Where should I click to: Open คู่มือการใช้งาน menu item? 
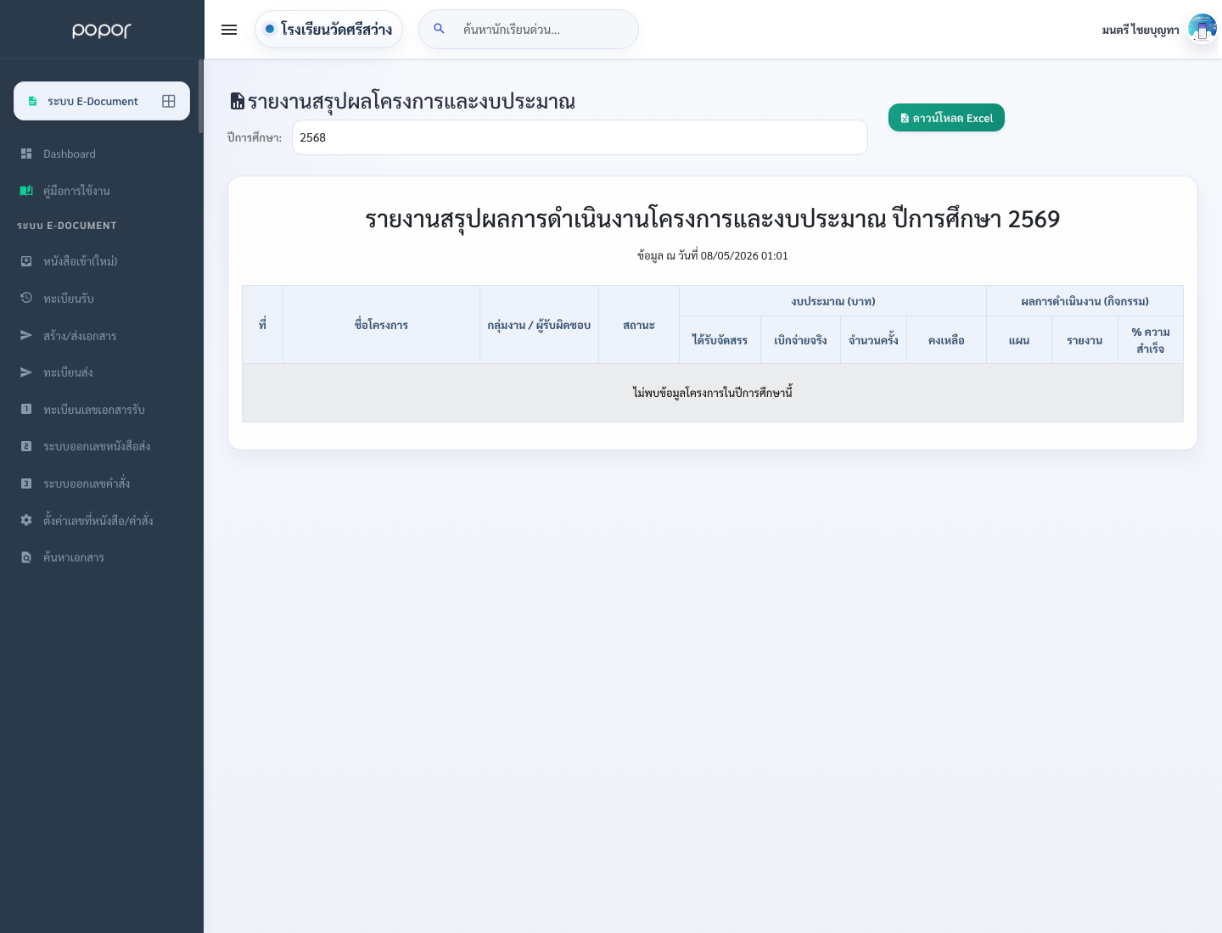(x=102, y=191)
